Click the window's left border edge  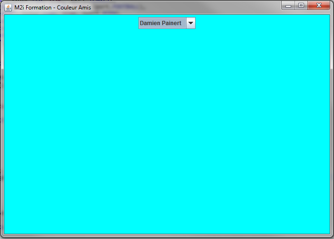coord(1,123)
